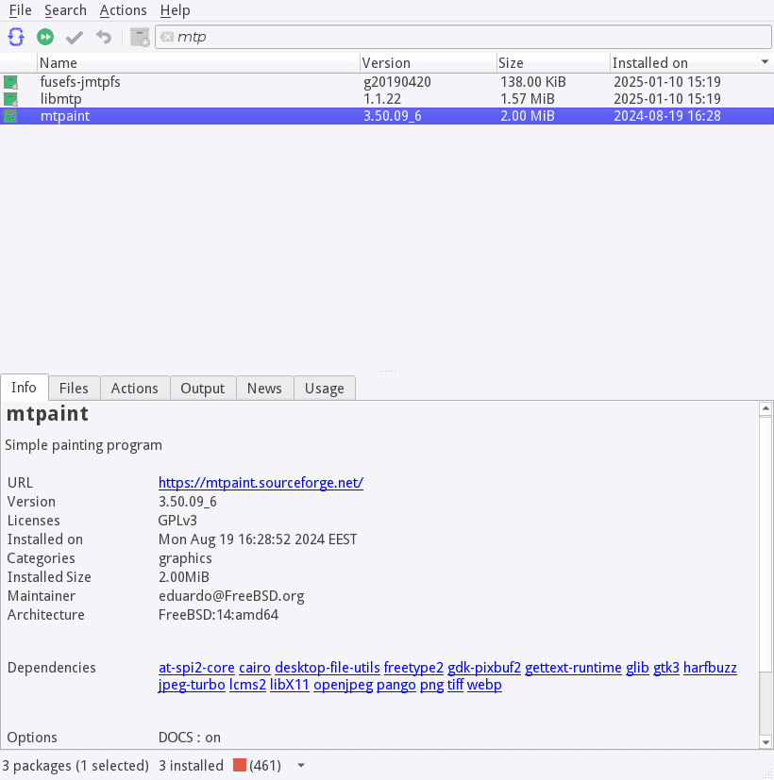
Task: Click the local package add icon
Action: [x=140, y=38]
